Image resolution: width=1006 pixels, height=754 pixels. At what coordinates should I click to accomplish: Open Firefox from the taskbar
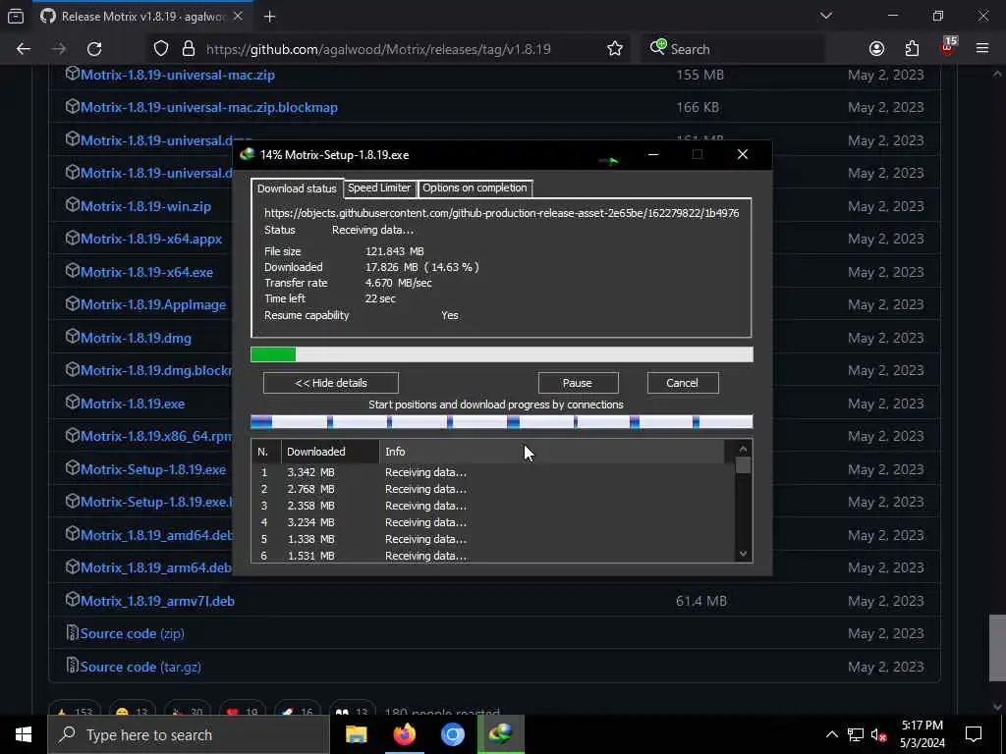coord(404,734)
